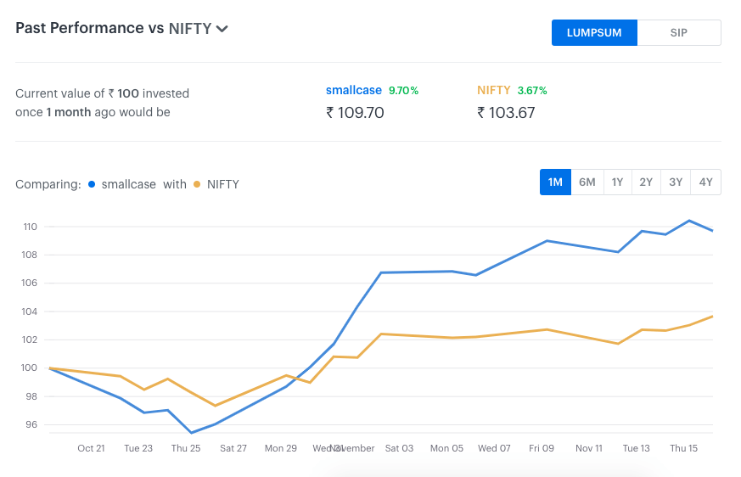The image size is (741, 477).
Task: Click the Thu 15 x-axis label
Action: click(x=684, y=448)
